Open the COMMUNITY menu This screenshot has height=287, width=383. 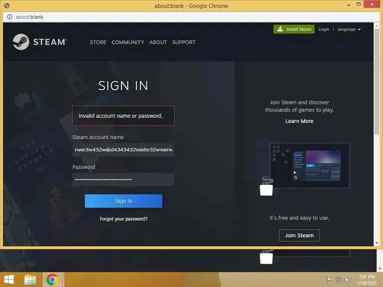128,42
